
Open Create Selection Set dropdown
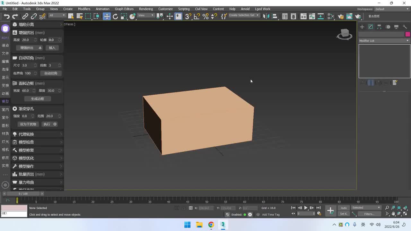[x=244, y=15]
